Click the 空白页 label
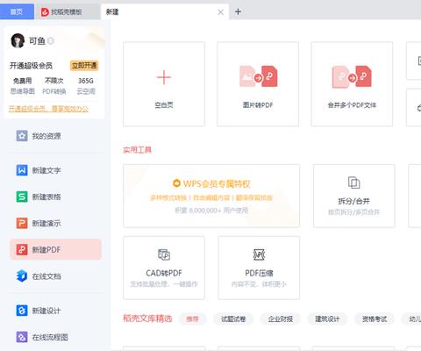This screenshot has width=421, height=351. pyautogui.click(x=164, y=105)
